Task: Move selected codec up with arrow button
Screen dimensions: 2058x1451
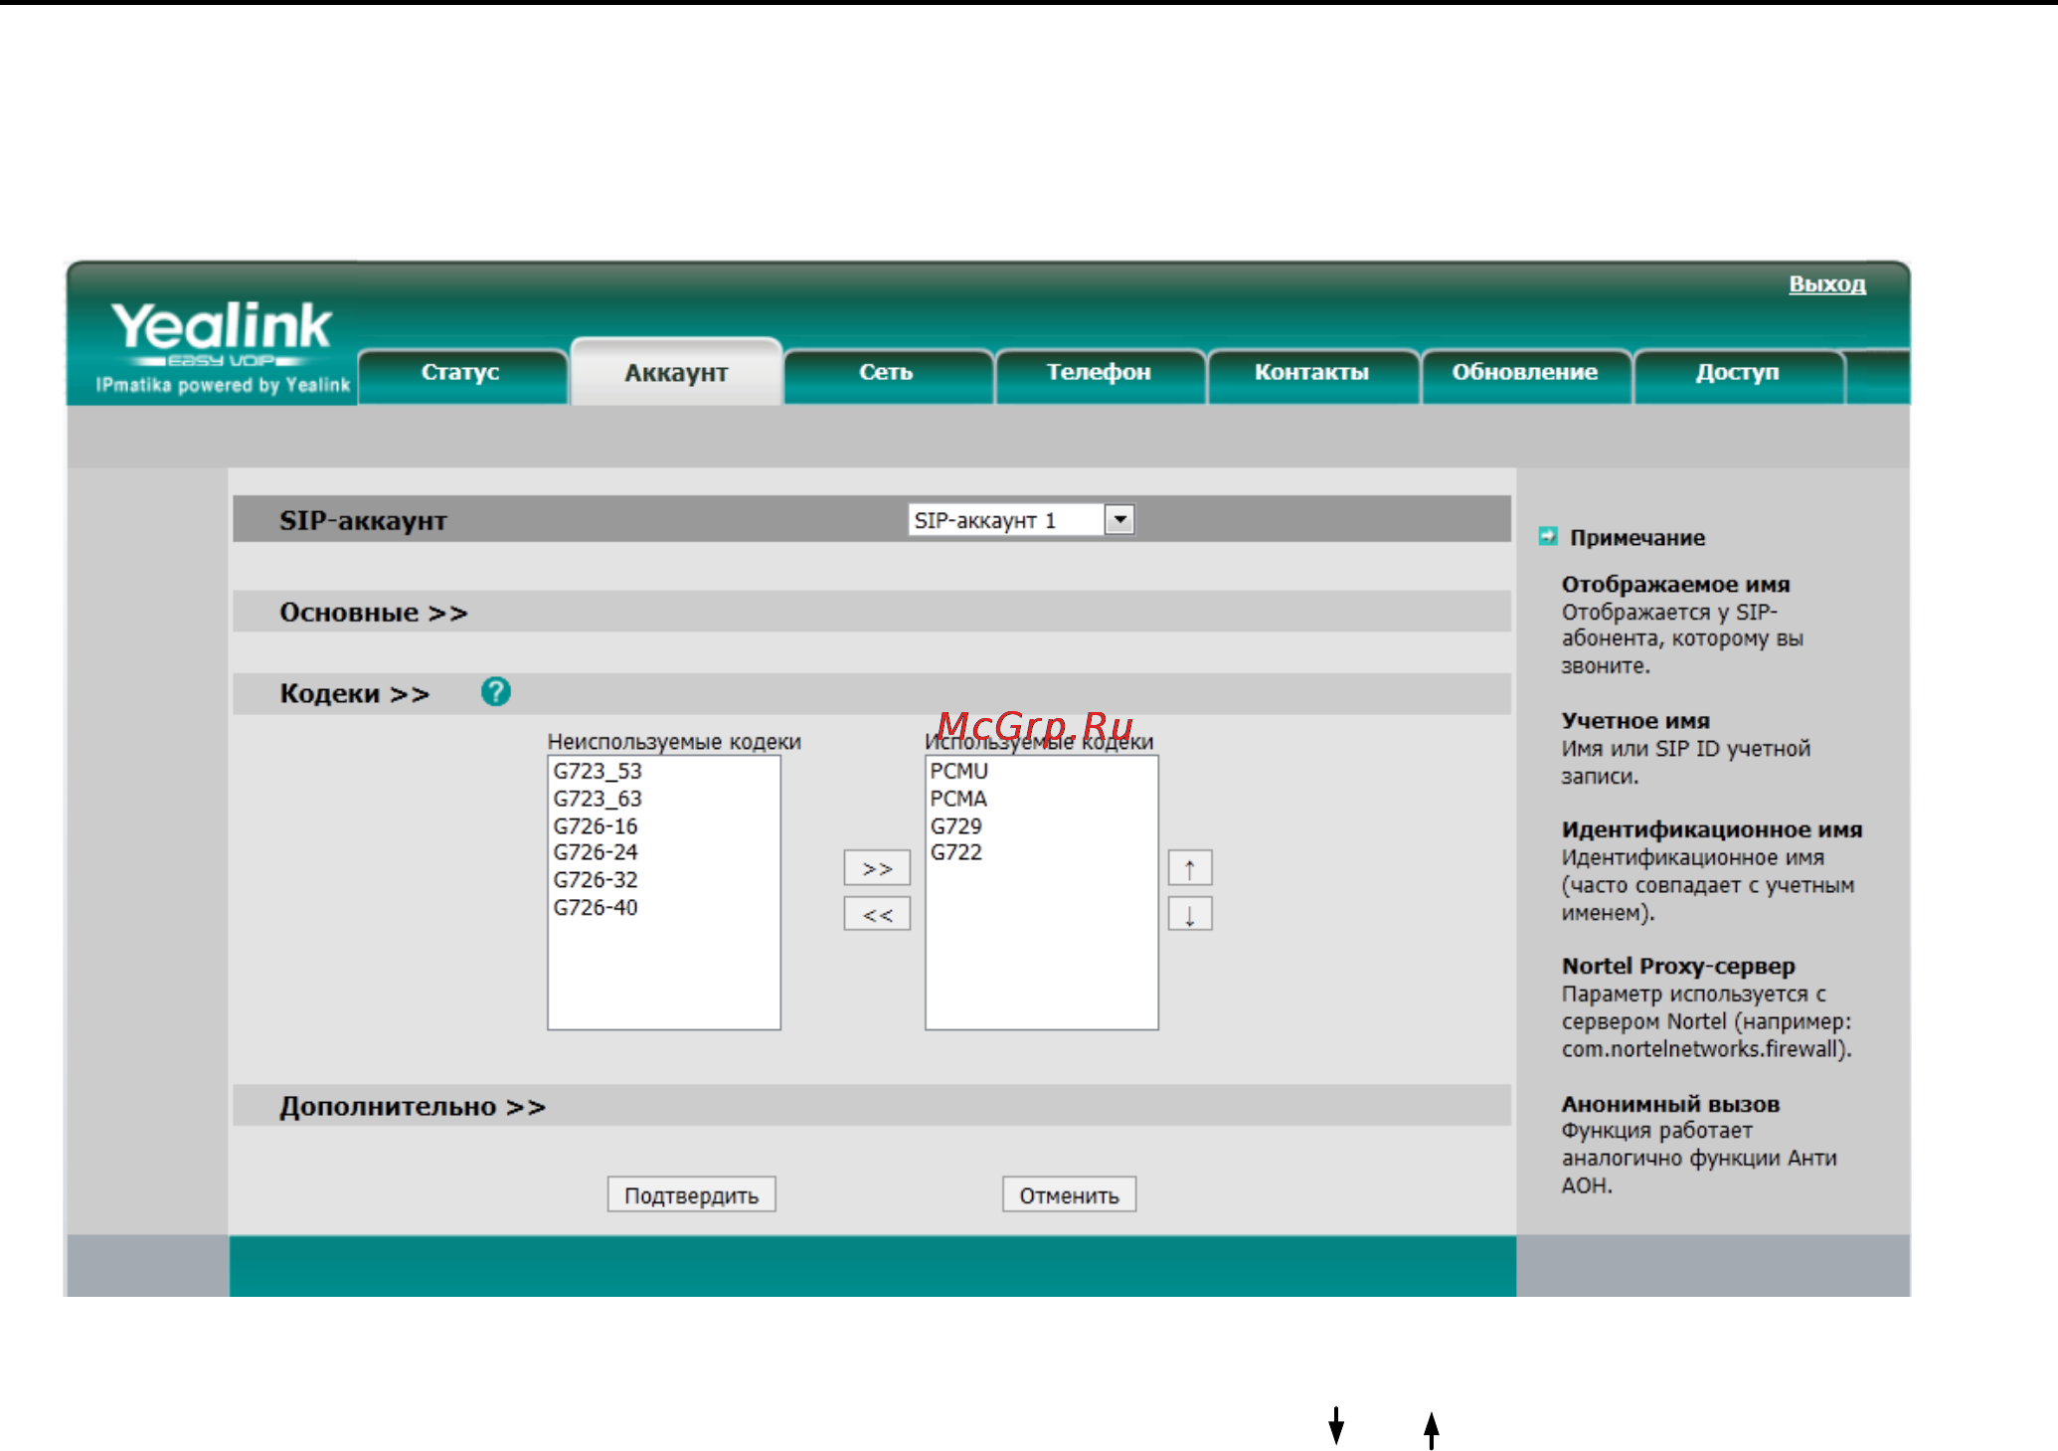Action: click(1189, 868)
